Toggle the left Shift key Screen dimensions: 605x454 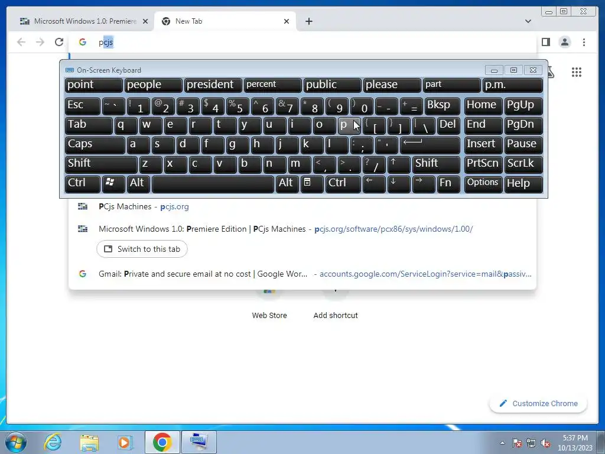[x=101, y=164]
